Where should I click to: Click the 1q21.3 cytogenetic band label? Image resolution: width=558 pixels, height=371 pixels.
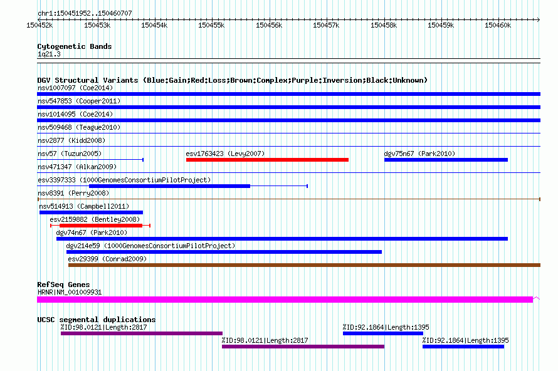coord(49,54)
